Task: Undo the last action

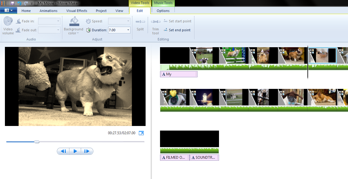Action: point(19,3)
